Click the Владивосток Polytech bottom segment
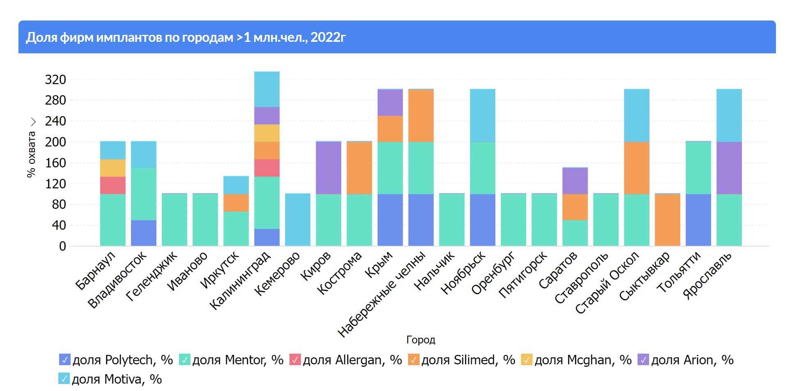 pyautogui.click(x=144, y=233)
